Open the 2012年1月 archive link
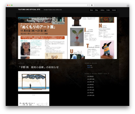 coord(90,87)
